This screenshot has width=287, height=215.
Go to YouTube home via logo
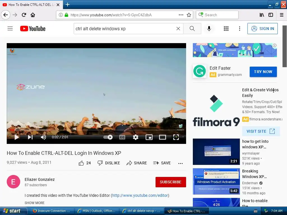point(33,29)
